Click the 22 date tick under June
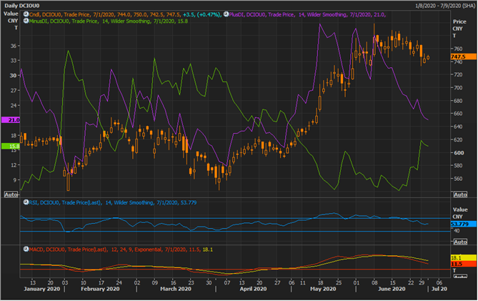The width and height of the screenshot is (478, 301). (411, 282)
